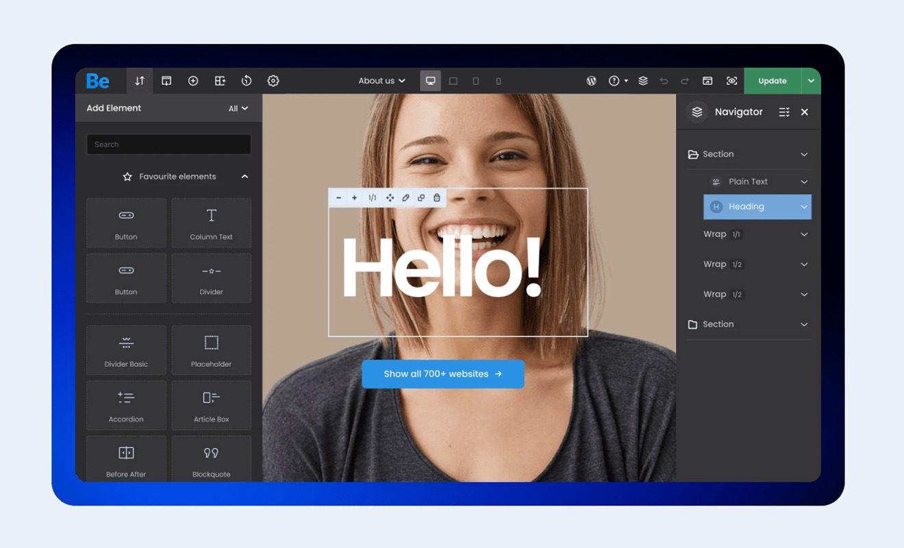Image resolution: width=904 pixels, height=548 pixels.
Task: Add the Column Text element
Action: pyautogui.click(x=211, y=223)
